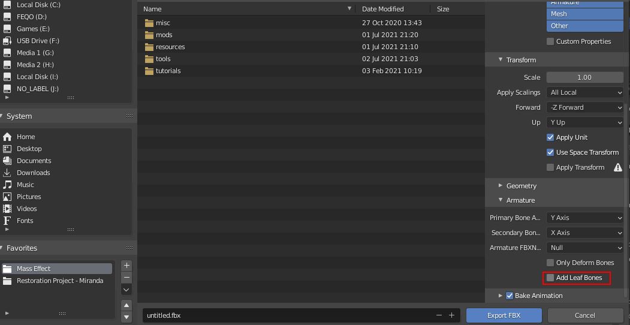Adjust the Scale value field
This screenshot has height=325, width=630.
pos(585,77)
